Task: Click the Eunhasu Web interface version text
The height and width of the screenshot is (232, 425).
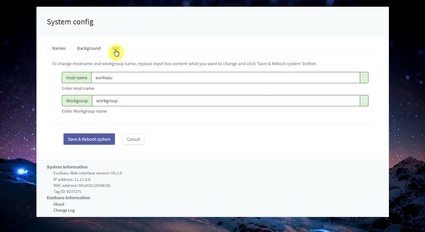Action: click(88, 173)
